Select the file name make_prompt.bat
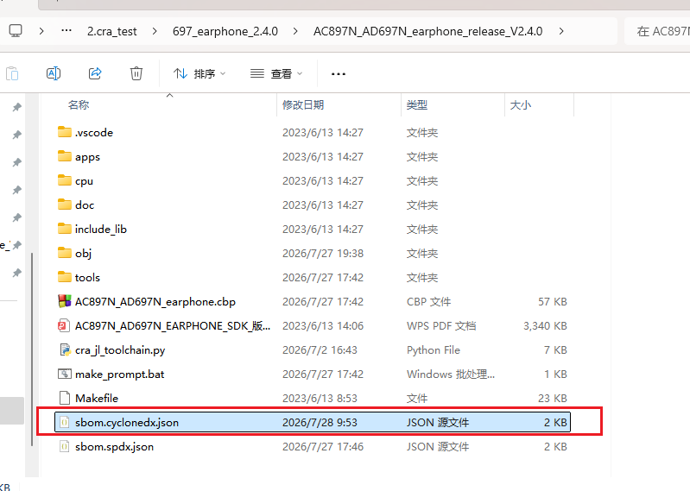Viewport: 690px width, 491px height. [x=120, y=375]
